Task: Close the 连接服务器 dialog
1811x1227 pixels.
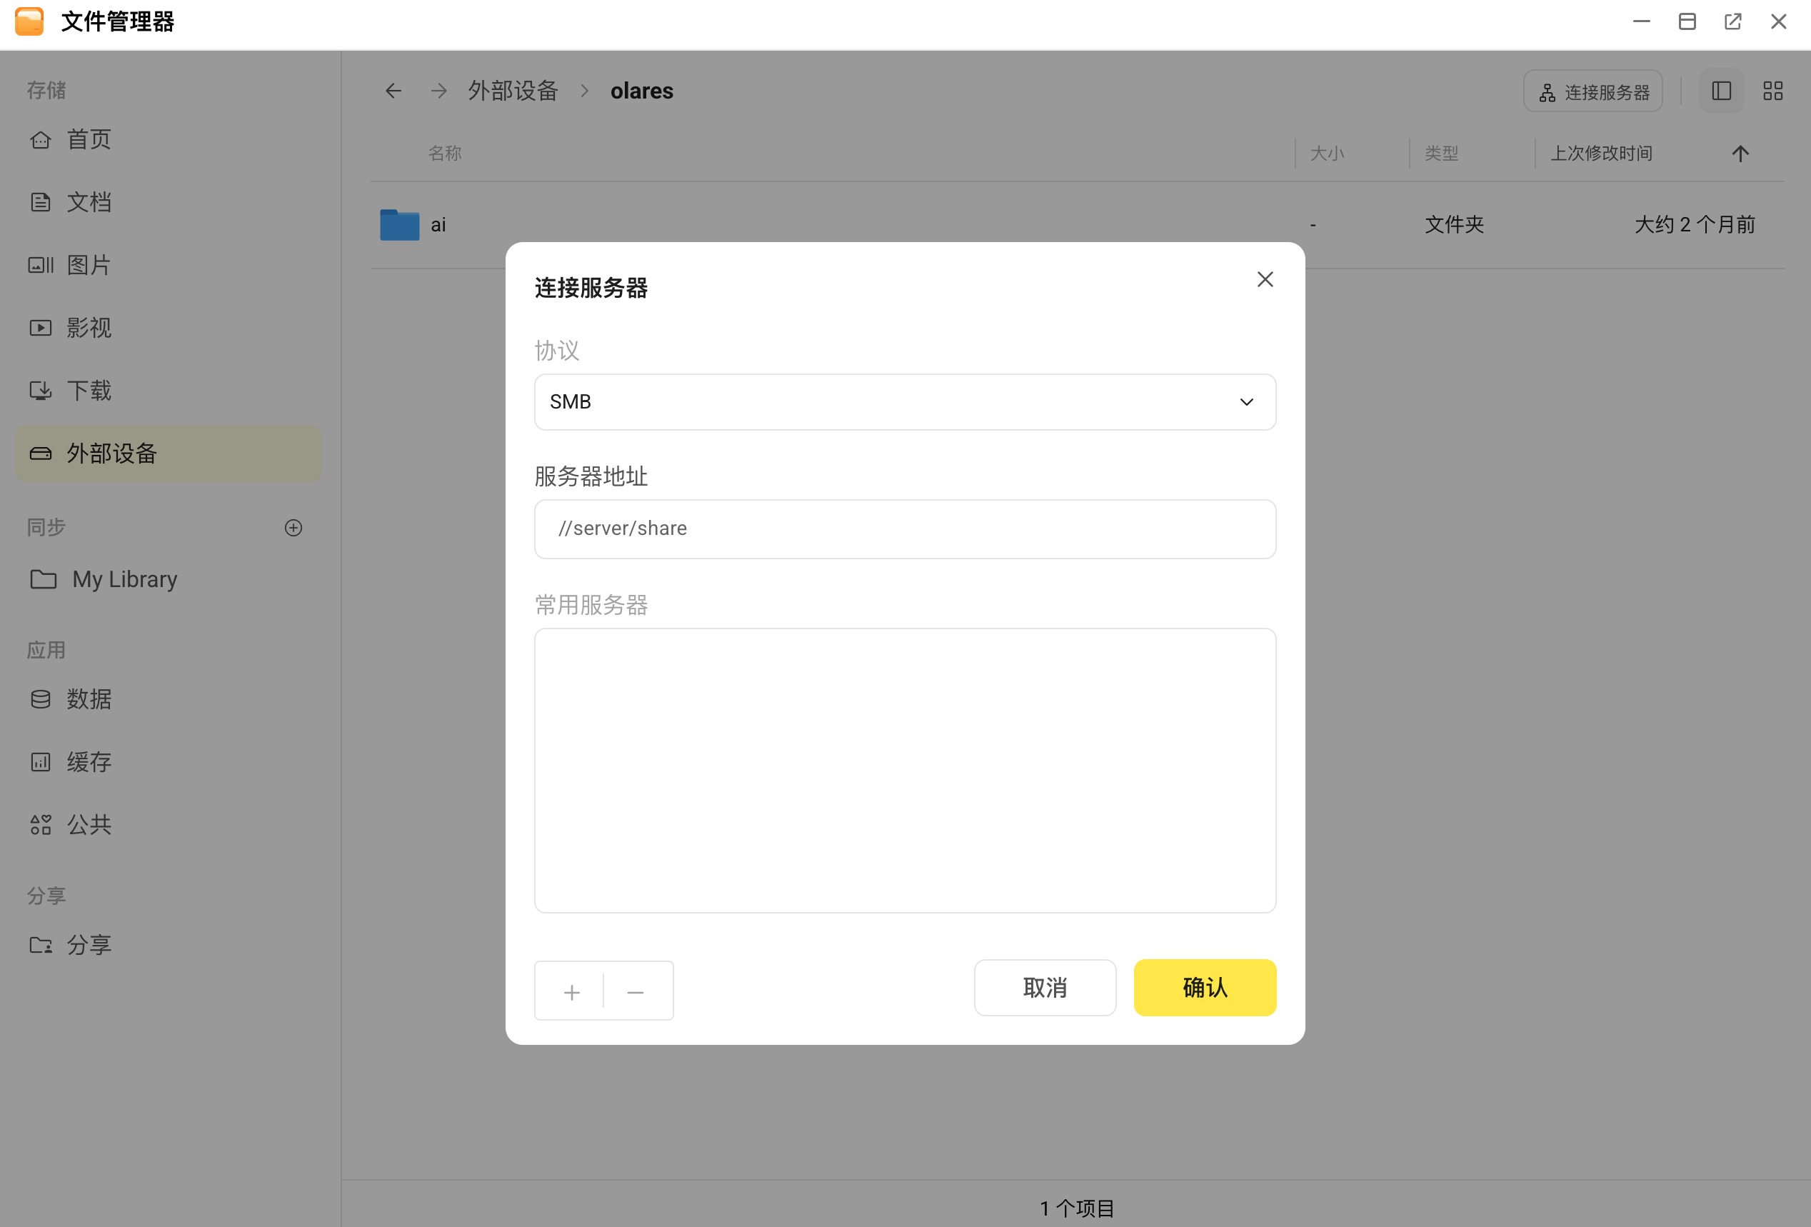Action: (1265, 279)
